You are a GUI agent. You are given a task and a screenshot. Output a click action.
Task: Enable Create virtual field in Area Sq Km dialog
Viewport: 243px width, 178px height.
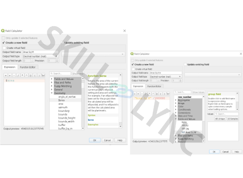pos(133,69)
